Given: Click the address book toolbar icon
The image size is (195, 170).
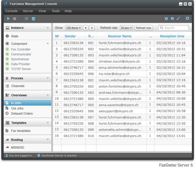Looking at the screenshot, I should tap(33, 19).
